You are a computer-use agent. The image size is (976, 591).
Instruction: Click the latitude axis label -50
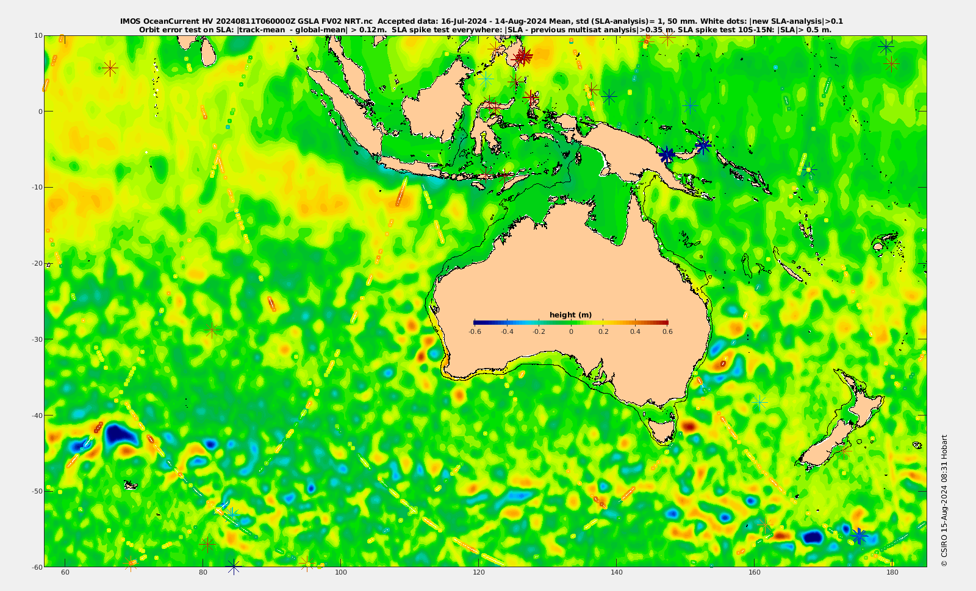37,491
